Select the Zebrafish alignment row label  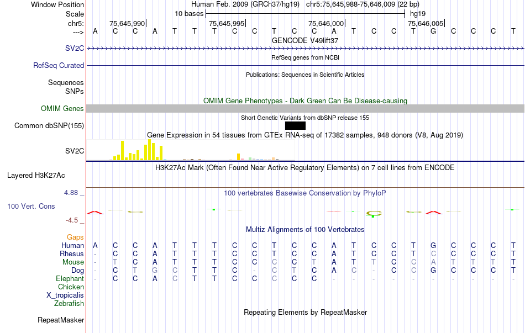click(x=69, y=303)
